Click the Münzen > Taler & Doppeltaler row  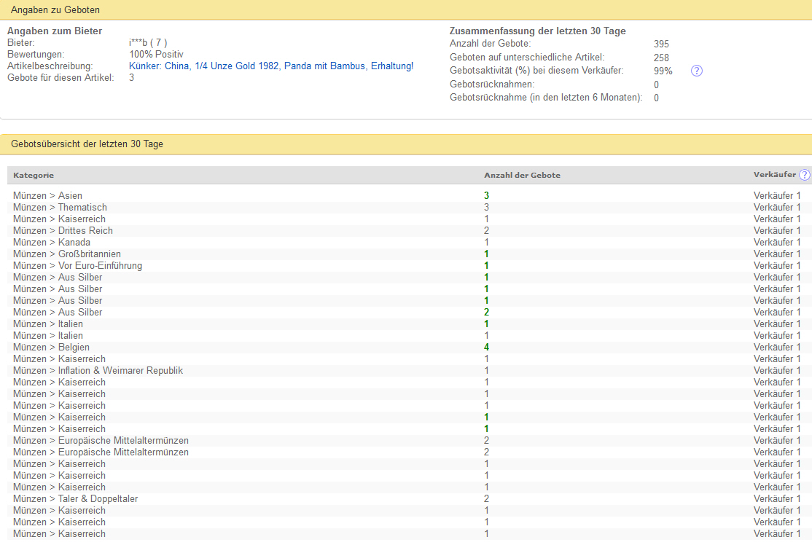tap(75, 499)
